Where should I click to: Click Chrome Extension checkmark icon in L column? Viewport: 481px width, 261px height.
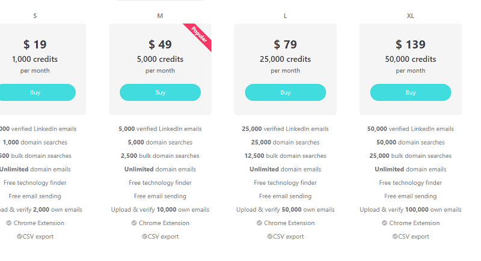point(259,223)
